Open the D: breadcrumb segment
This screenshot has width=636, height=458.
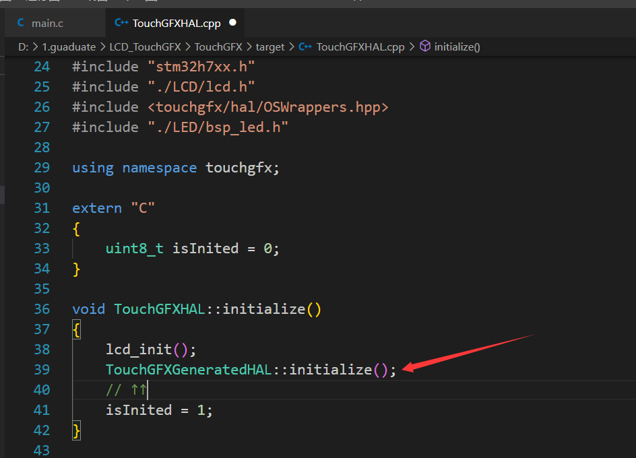23,47
